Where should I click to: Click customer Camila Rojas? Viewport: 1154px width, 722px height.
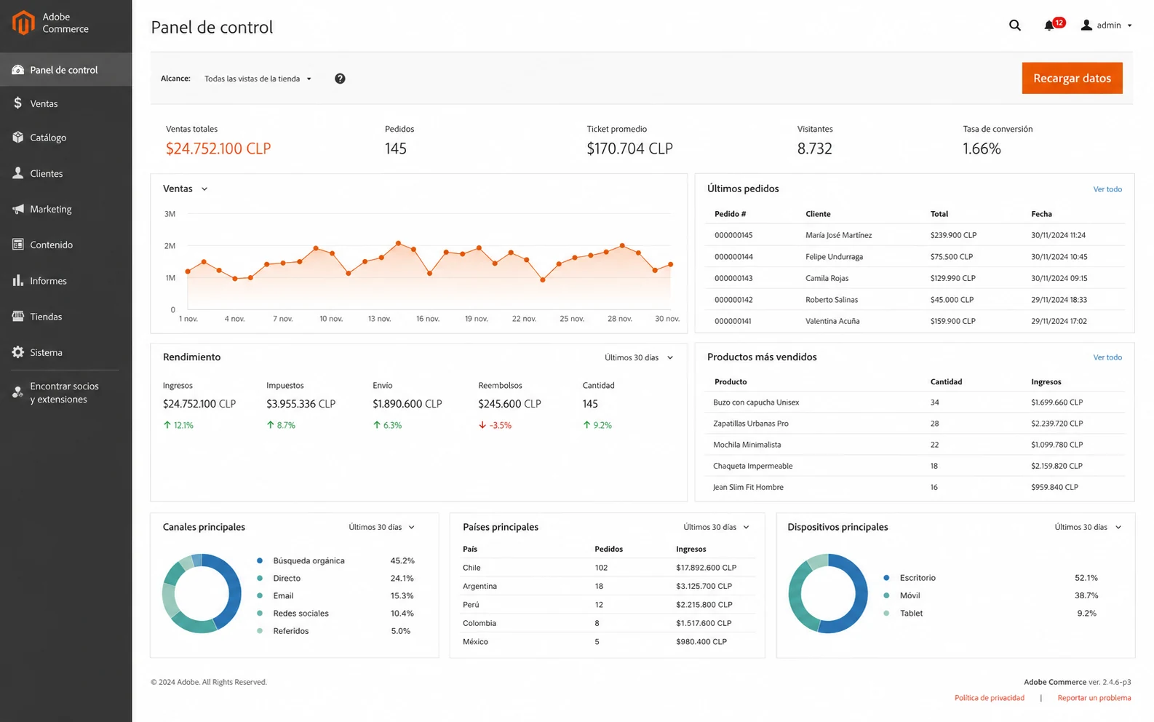coord(827,278)
